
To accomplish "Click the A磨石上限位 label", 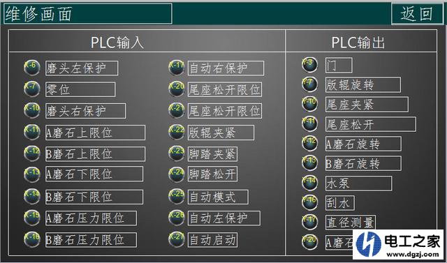I will click(95, 133).
